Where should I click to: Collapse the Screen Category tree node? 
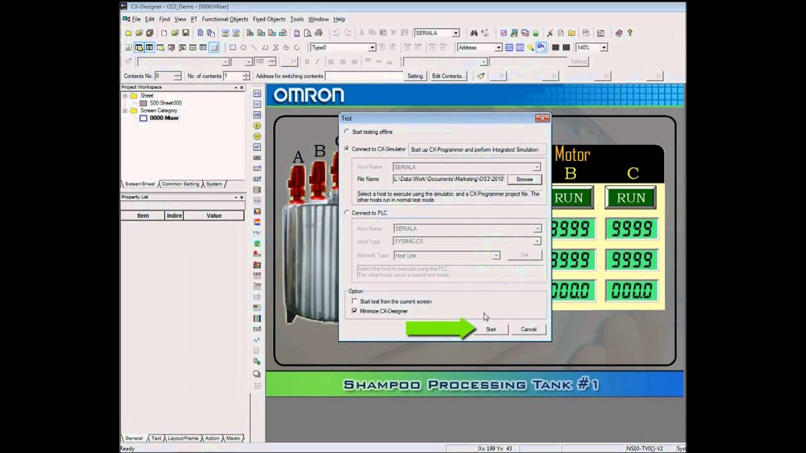tap(125, 111)
